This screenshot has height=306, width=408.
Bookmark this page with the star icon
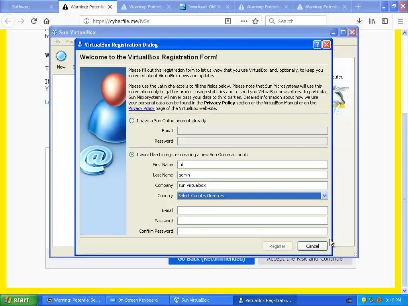[x=255, y=21]
